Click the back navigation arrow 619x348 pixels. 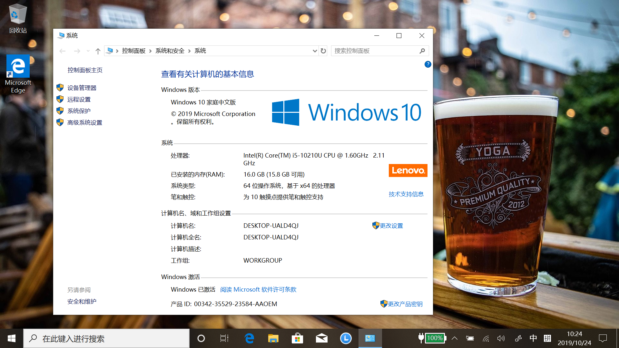63,51
